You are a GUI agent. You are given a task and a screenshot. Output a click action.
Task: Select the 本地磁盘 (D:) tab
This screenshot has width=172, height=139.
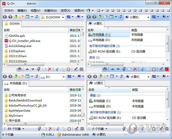(x=16, y=83)
